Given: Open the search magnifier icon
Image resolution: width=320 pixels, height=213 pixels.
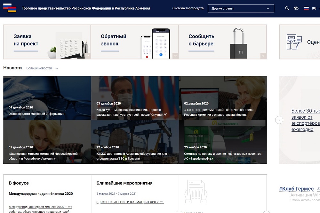Looking at the screenshot, I should (287, 8).
